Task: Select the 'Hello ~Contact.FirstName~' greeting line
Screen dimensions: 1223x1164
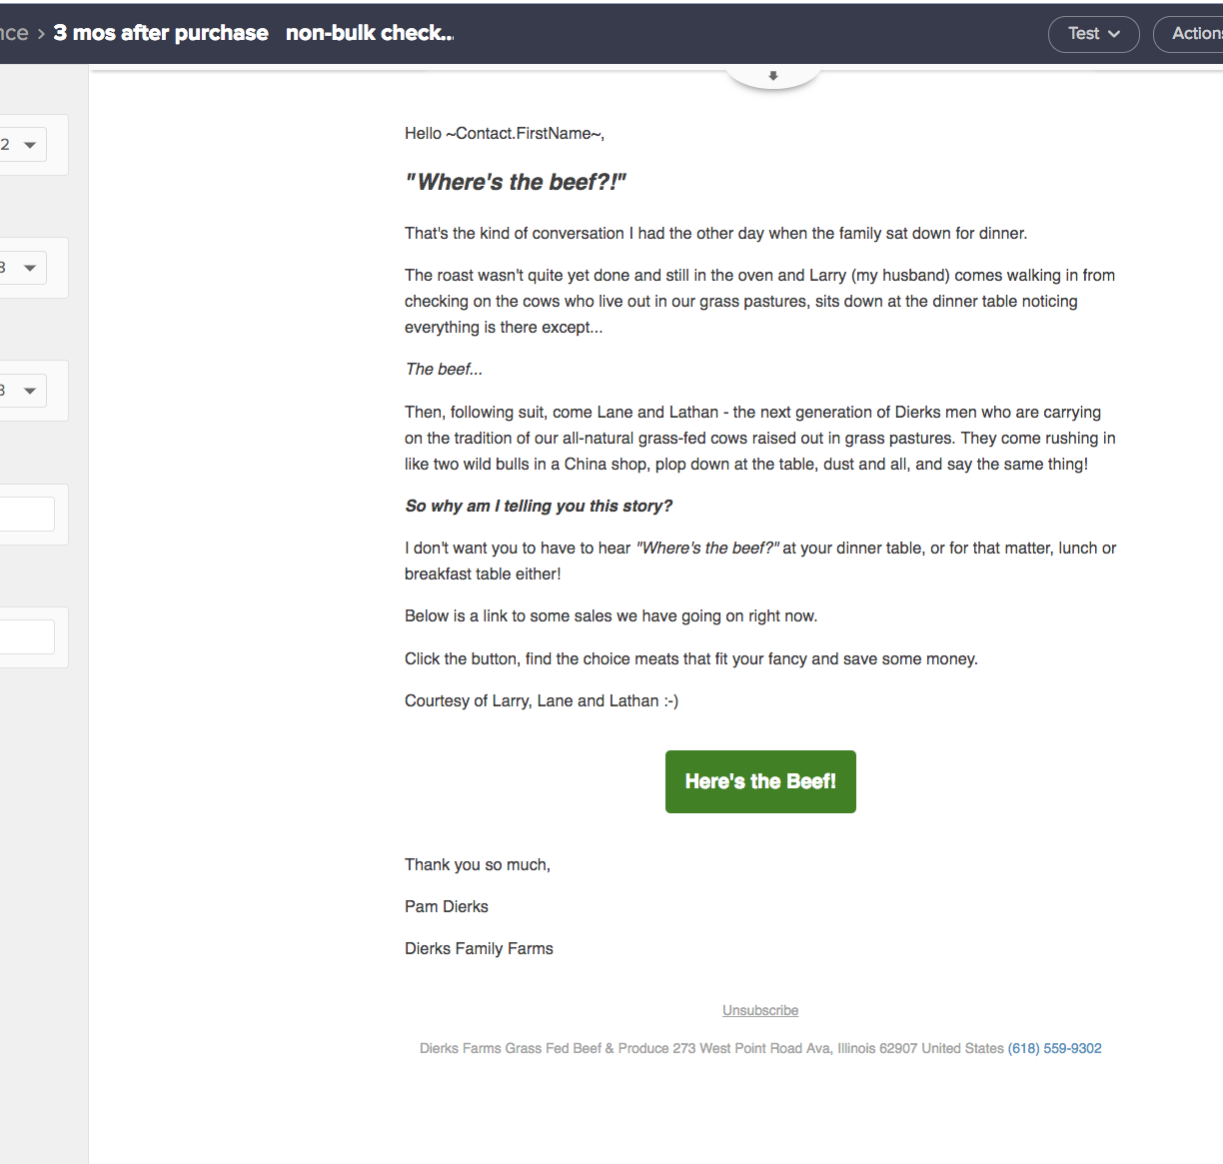Action: tap(504, 134)
